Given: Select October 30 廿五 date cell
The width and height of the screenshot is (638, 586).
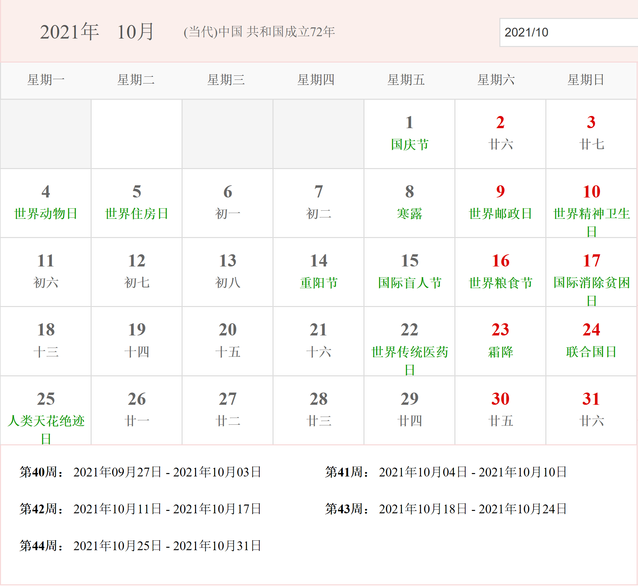Looking at the screenshot, I should click(500, 410).
